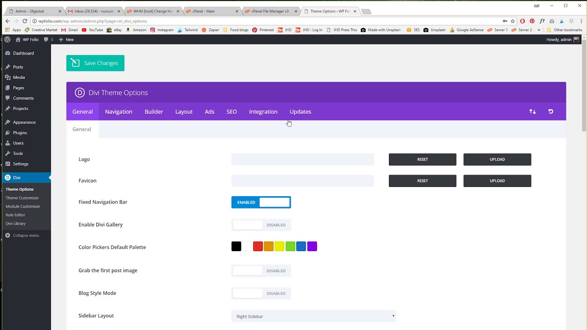Image resolution: width=587 pixels, height=330 pixels.
Task: Click the comments bubble in admin bar
Action: point(46,39)
